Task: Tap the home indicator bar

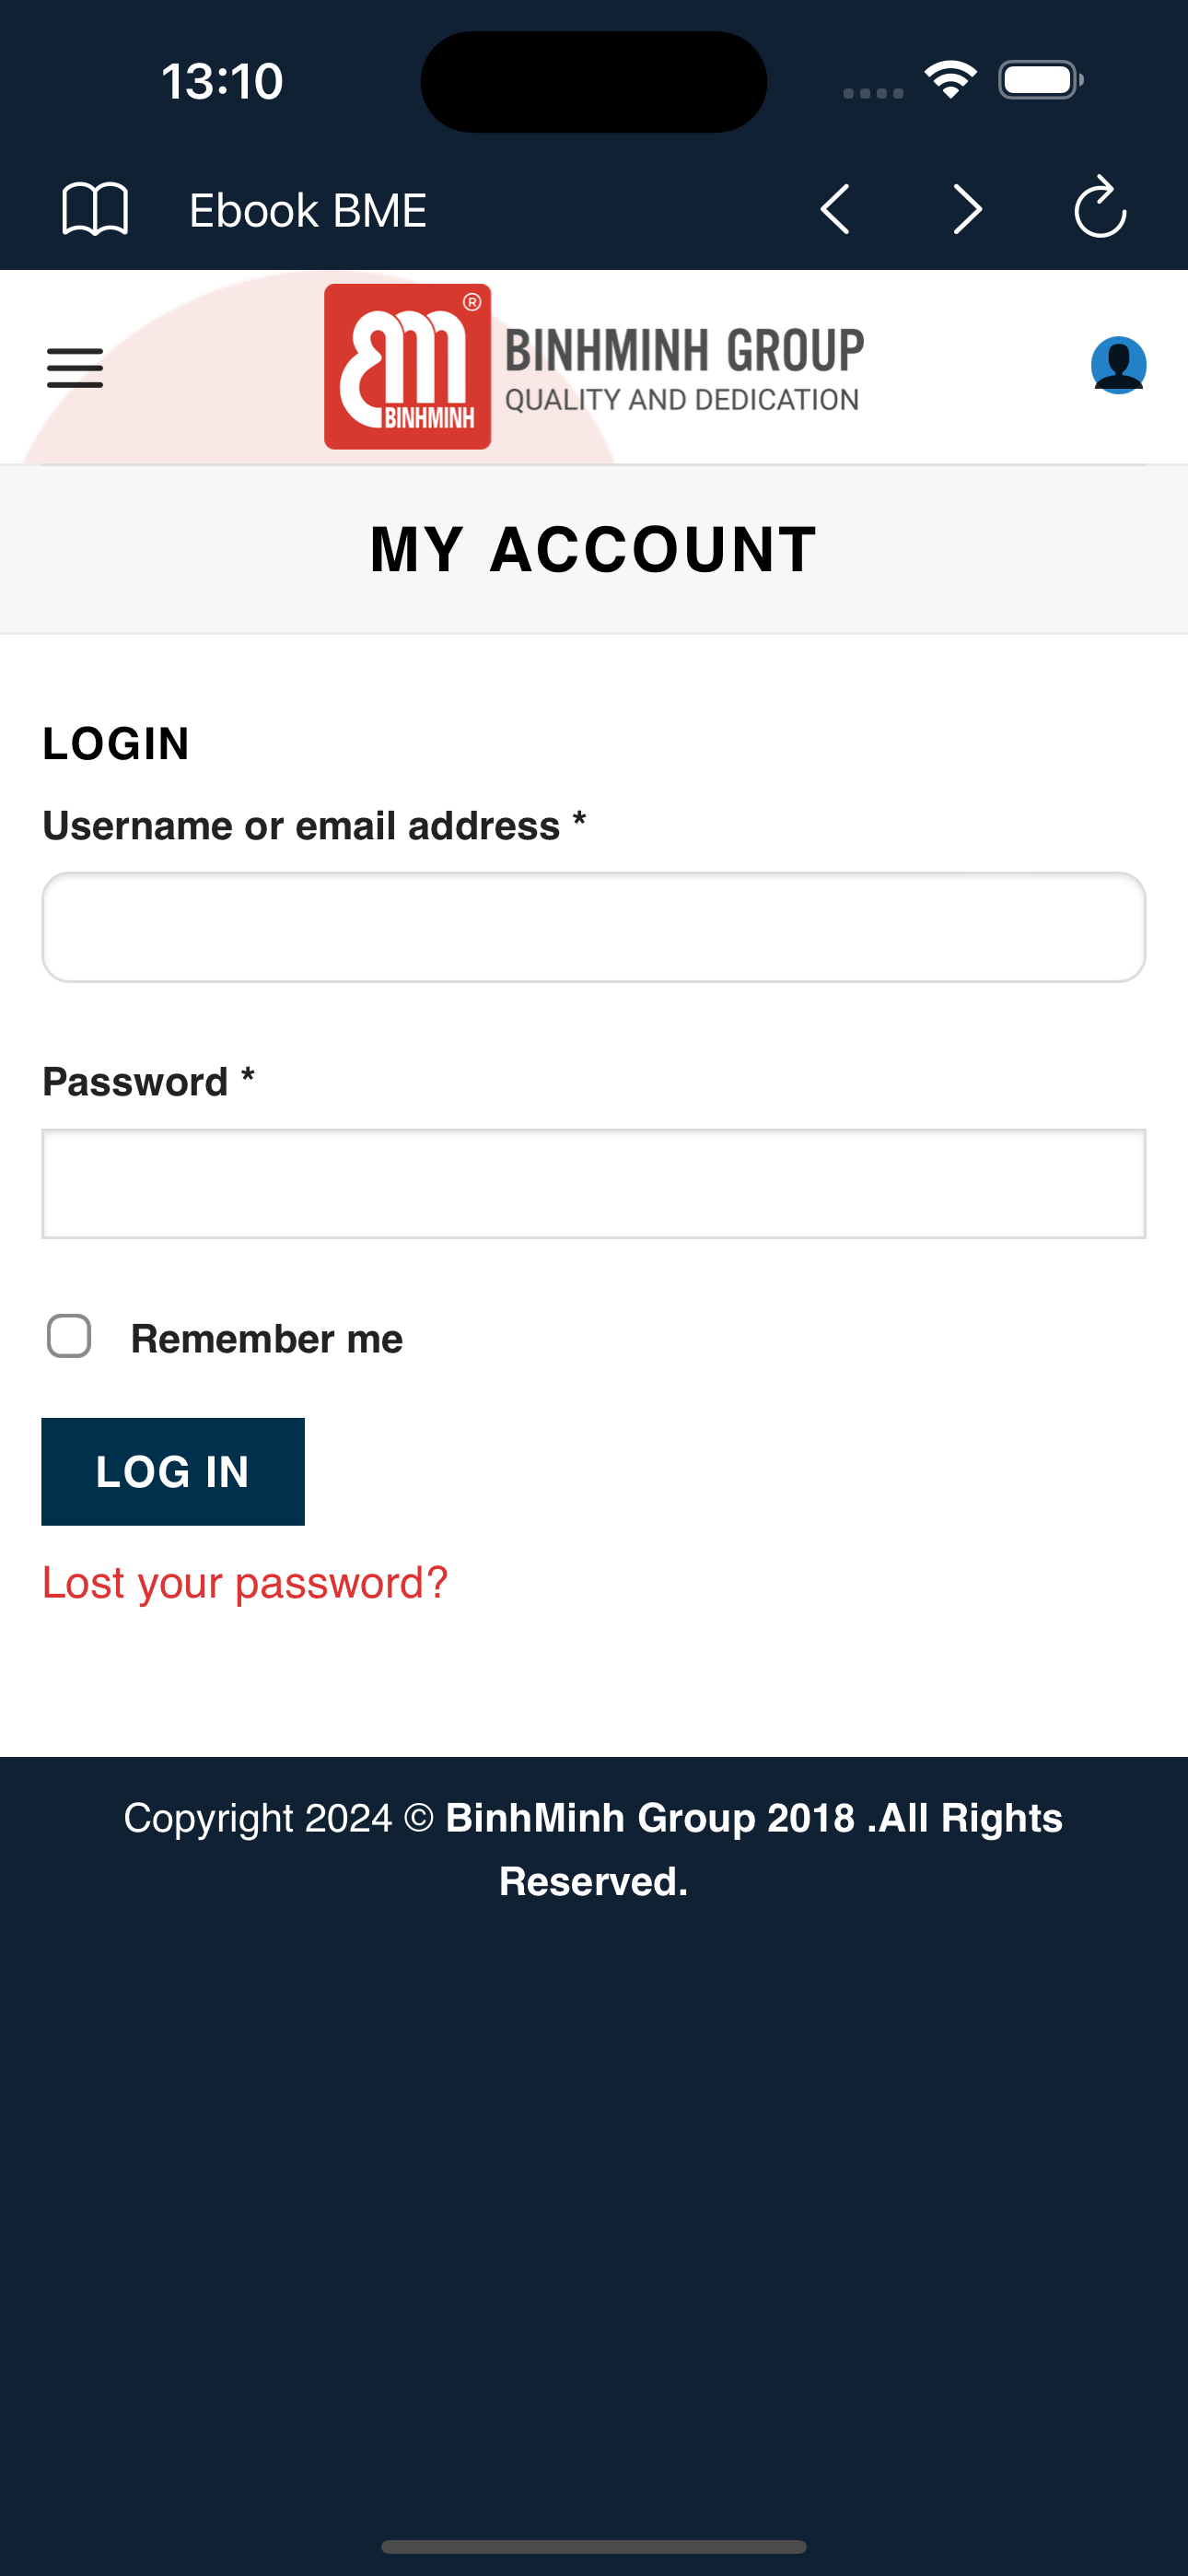Action: point(594,2546)
